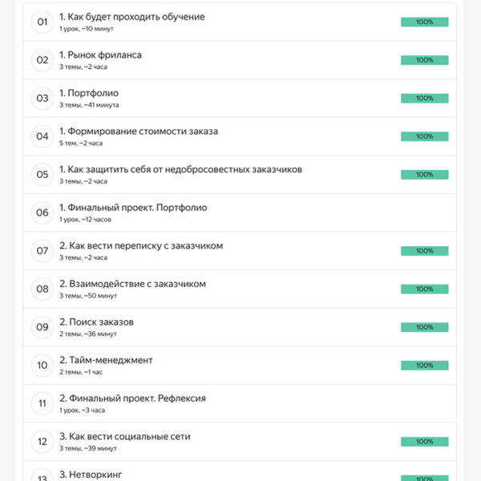Open 'Как вести переписку с заказчиком'

tap(140, 245)
